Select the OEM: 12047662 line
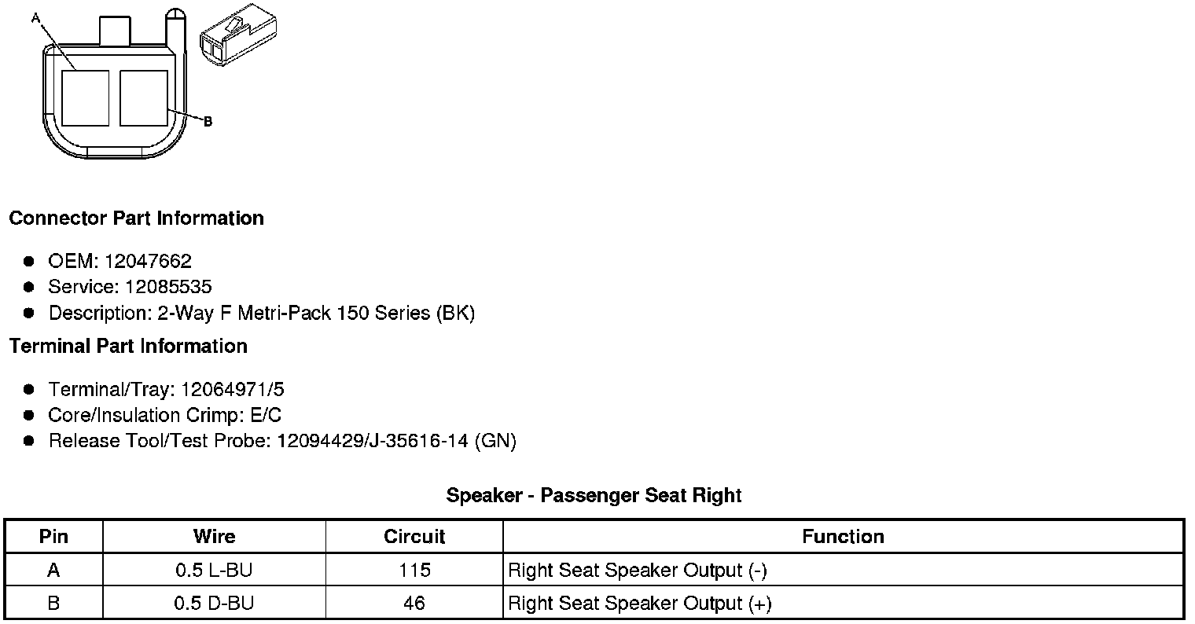Image resolution: width=1195 pixels, height=624 pixels. point(119,261)
